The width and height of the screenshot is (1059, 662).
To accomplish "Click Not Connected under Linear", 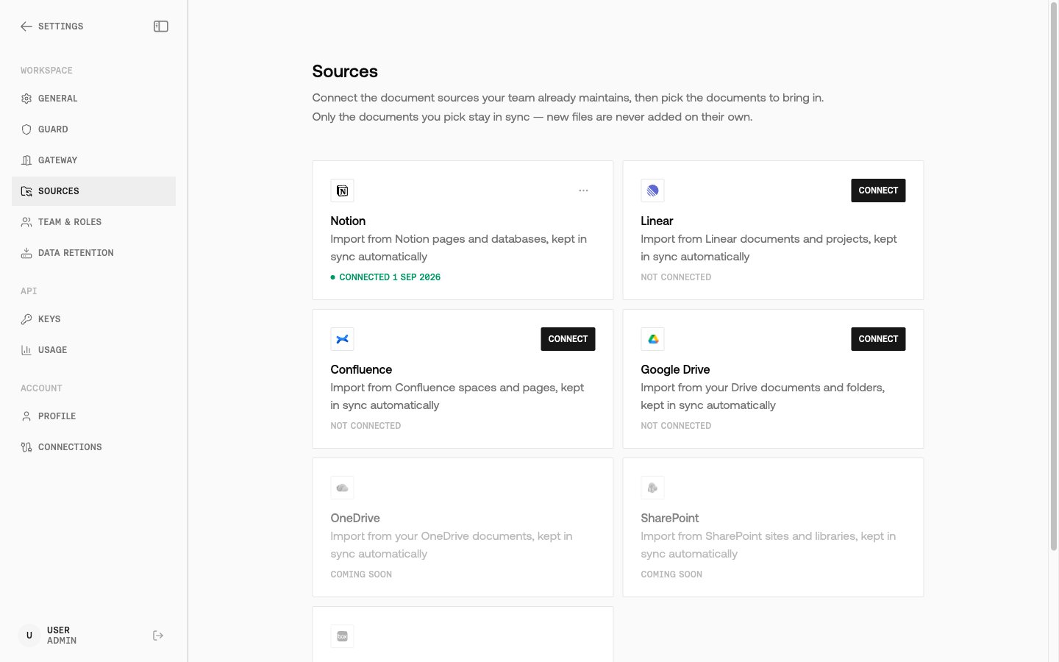I will tap(676, 277).
